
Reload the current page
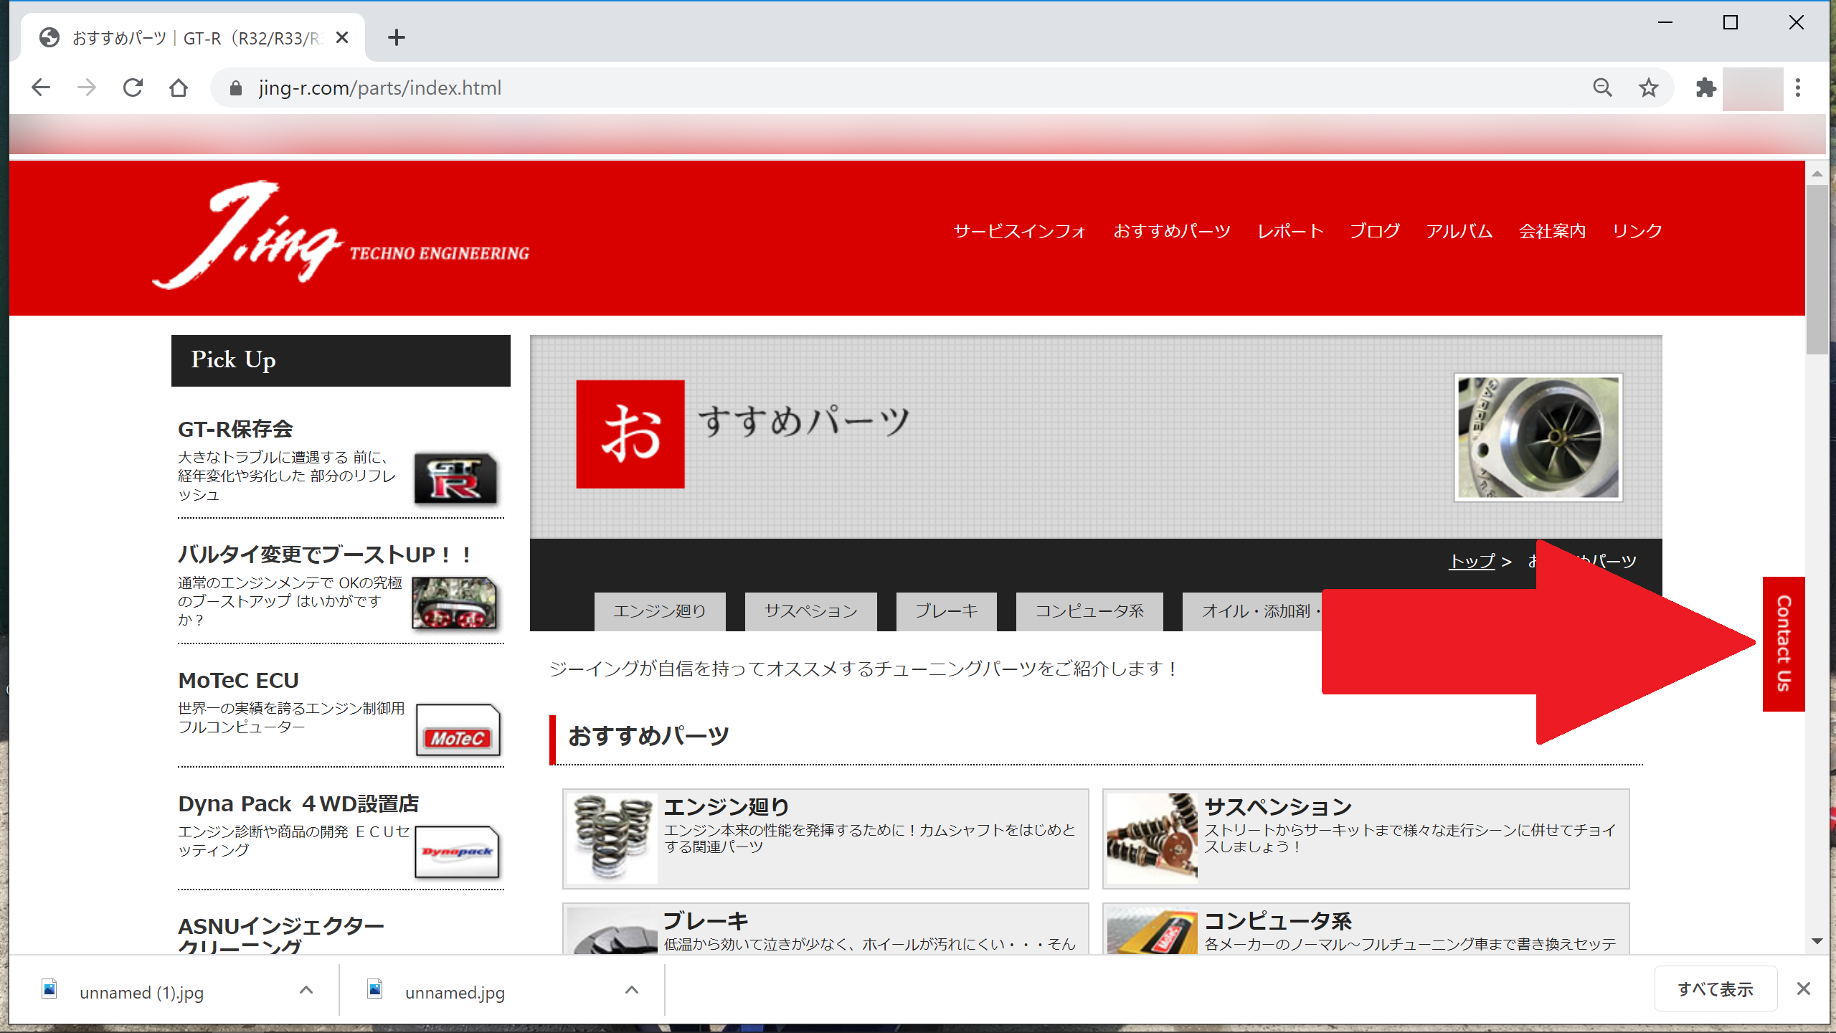[x=133, y=88]
